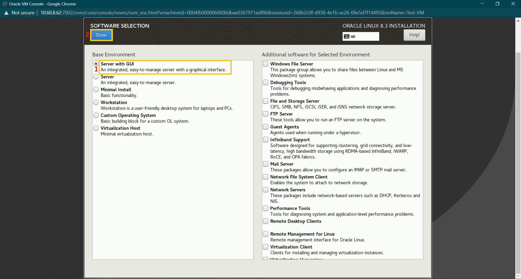The image size is (521, 279).
Task: Click the blue Done button
Action: click(101, 35)
